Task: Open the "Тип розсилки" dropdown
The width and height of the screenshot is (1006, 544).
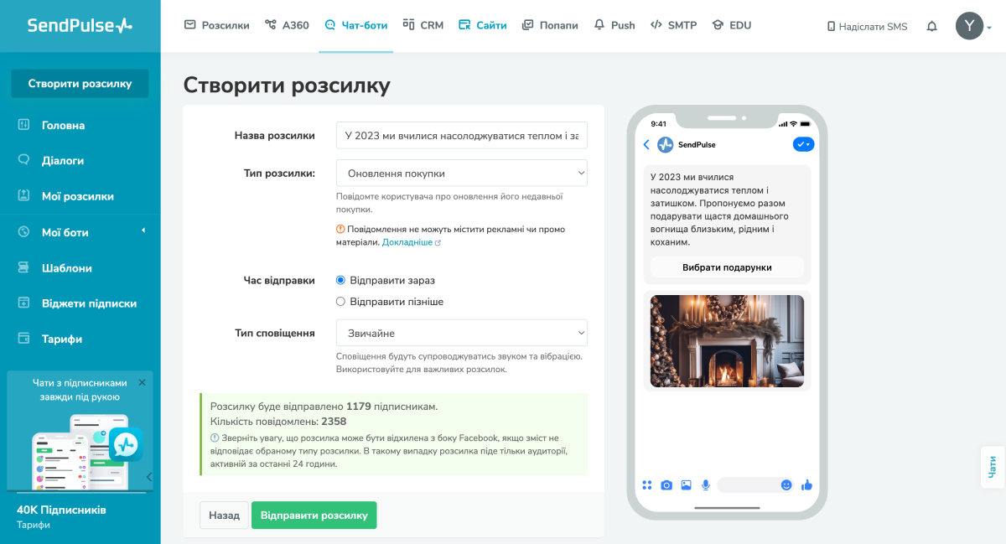Action: (x=461, y=173)
